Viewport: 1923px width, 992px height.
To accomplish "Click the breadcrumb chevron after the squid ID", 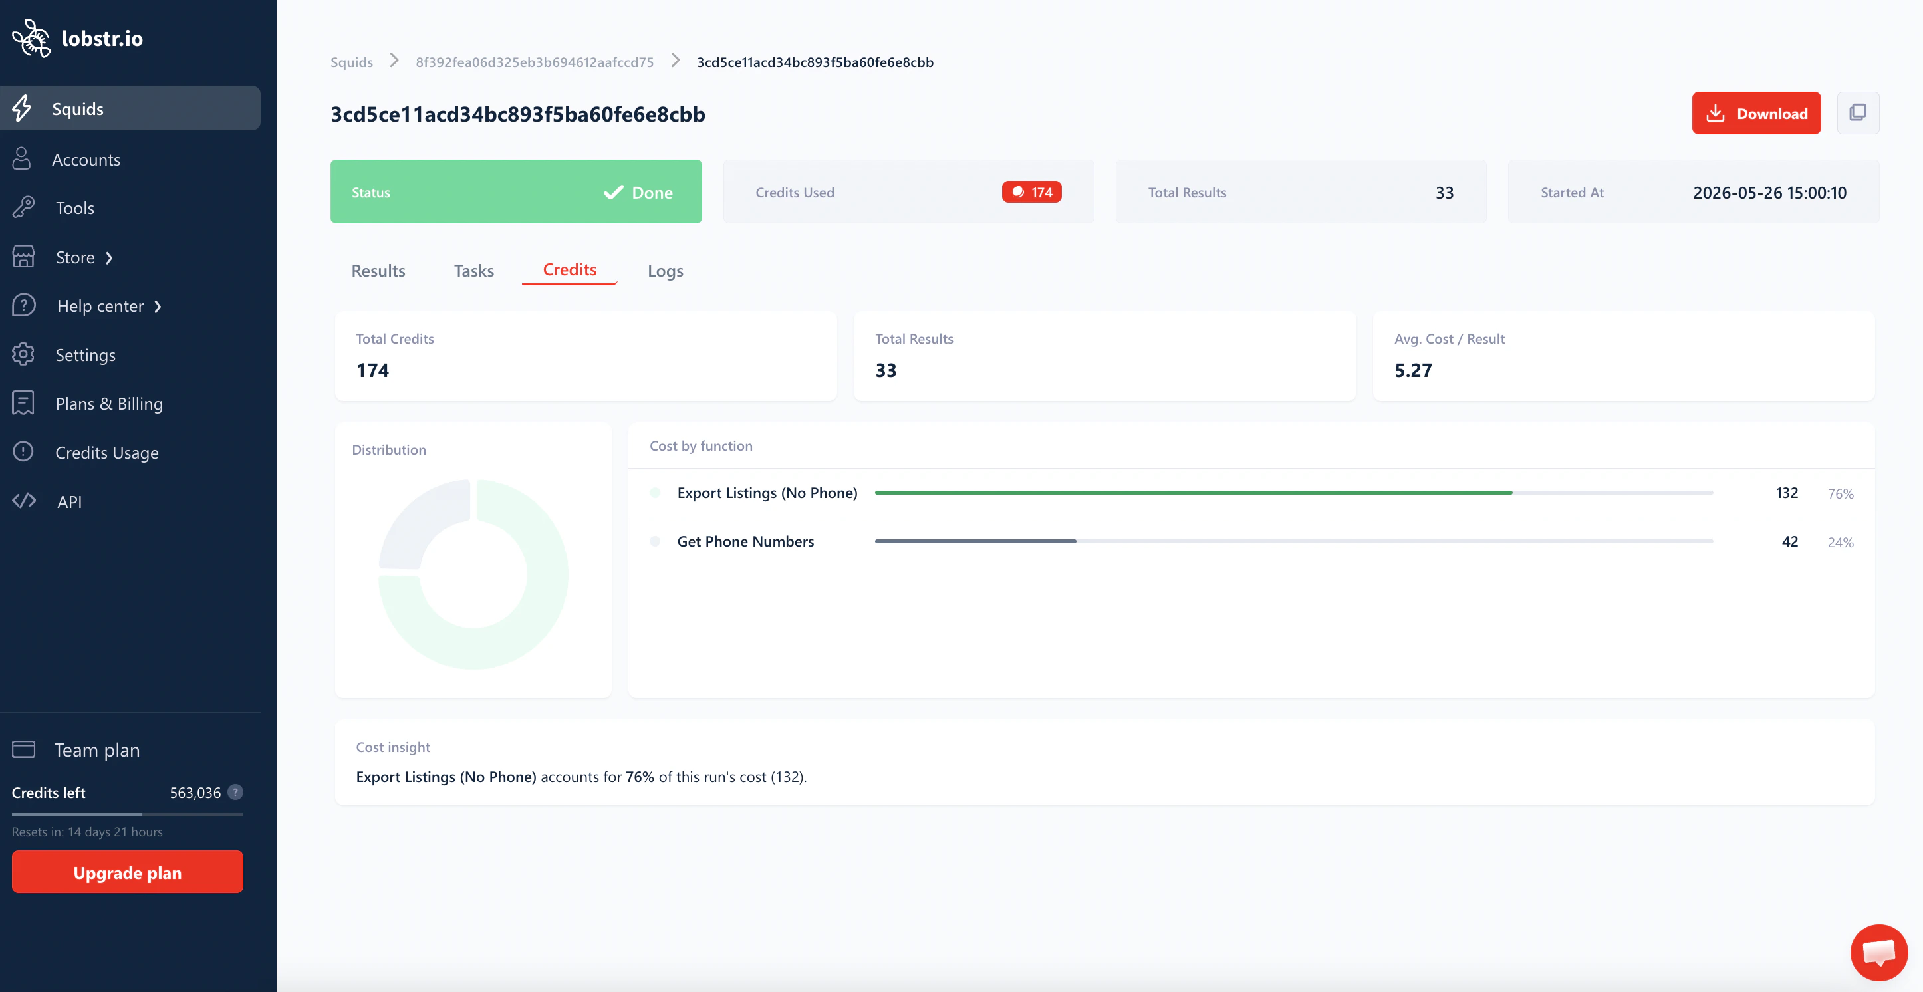I will [x=676, y=61].
